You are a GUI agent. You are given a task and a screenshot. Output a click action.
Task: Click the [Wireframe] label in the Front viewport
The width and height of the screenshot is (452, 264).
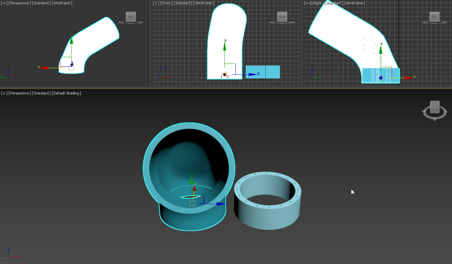(x=203, y=3)
